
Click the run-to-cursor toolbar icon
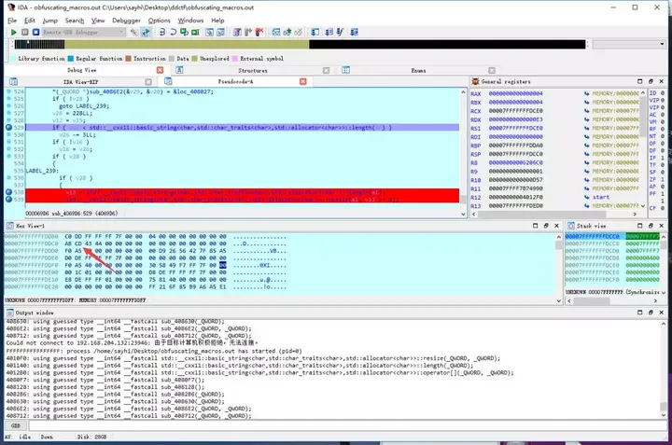195,32
